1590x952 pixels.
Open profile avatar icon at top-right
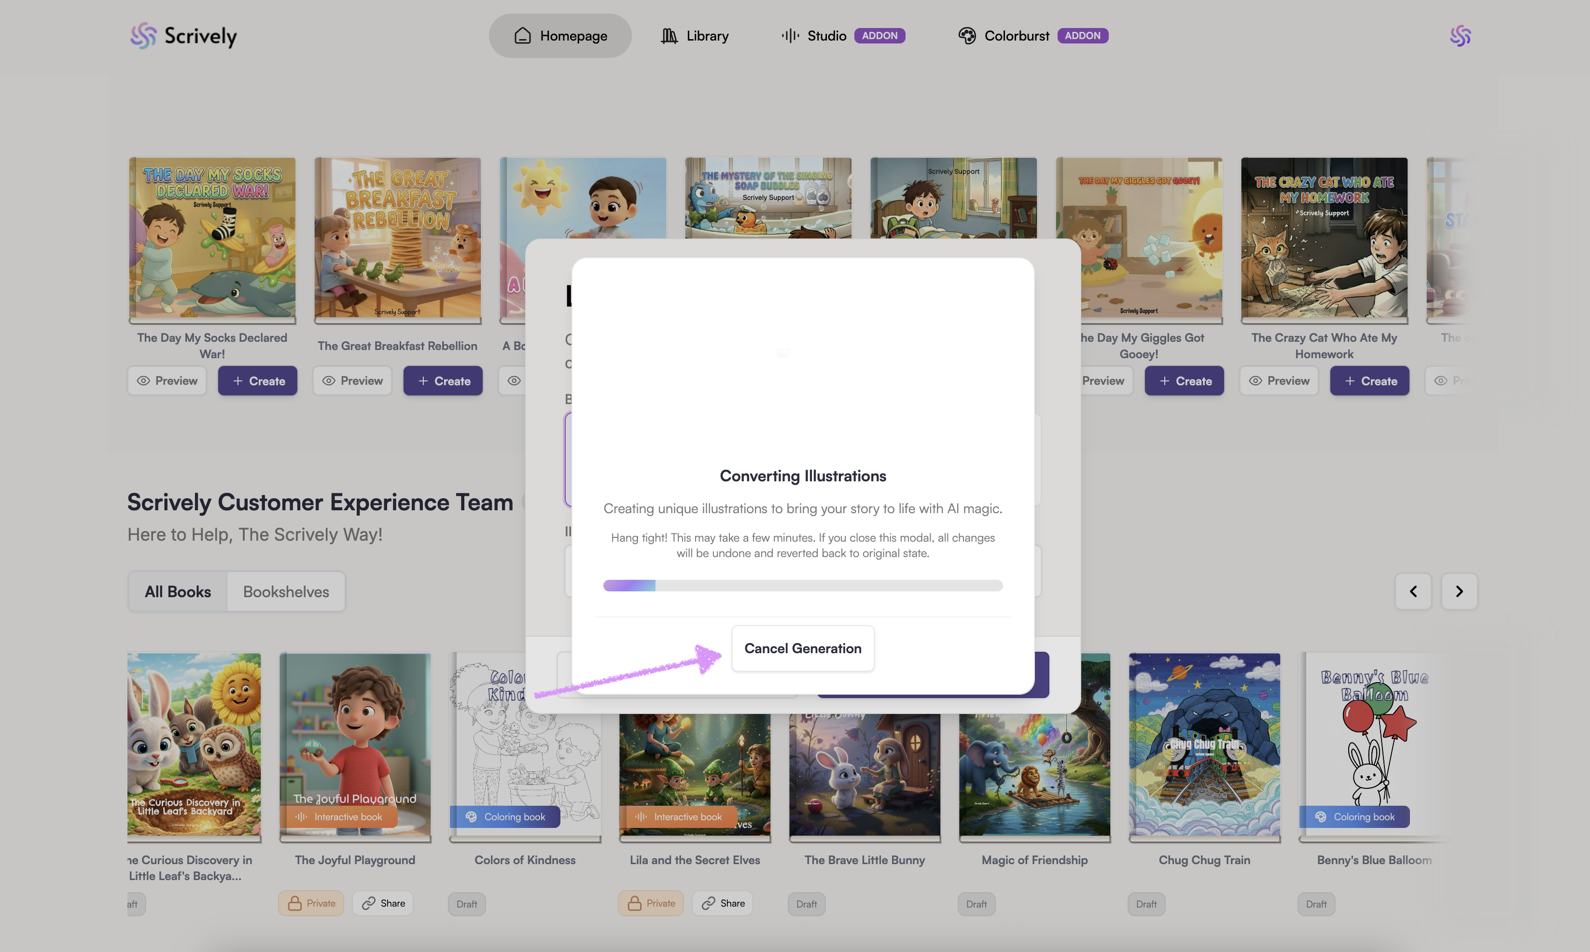click(x=1460, y=36)
